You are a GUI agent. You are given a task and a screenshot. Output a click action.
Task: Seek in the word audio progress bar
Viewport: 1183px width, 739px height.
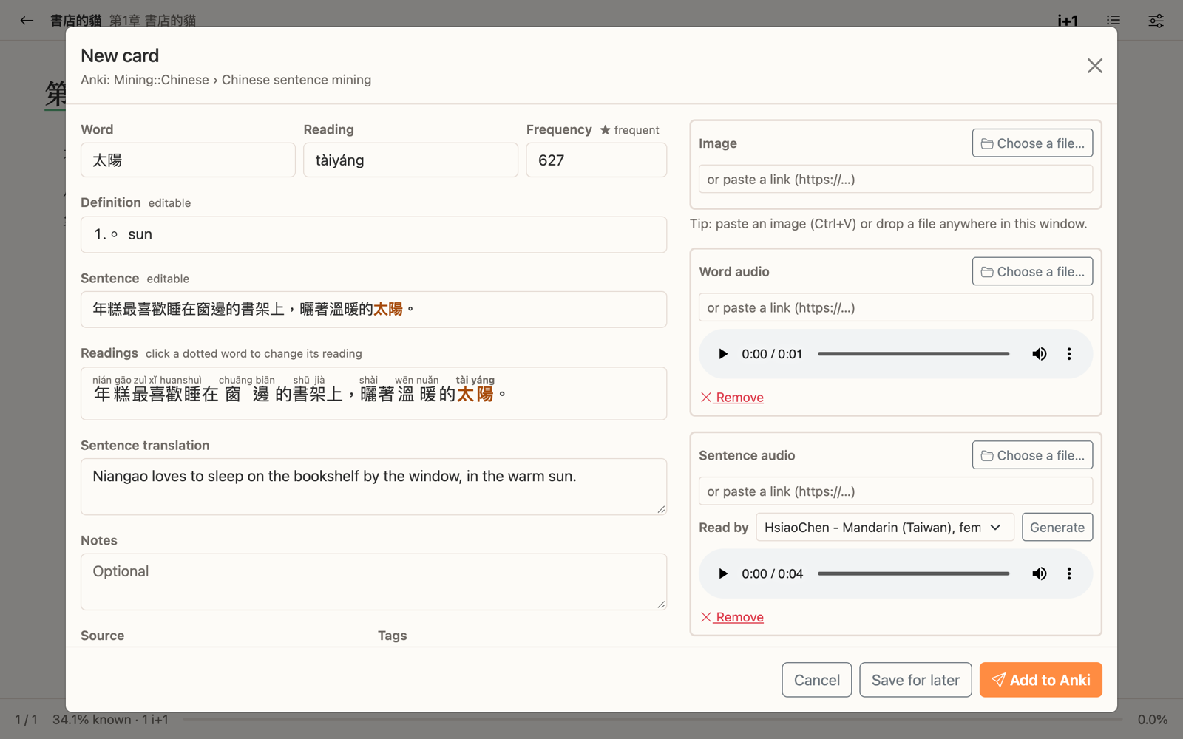pos(913,354)
